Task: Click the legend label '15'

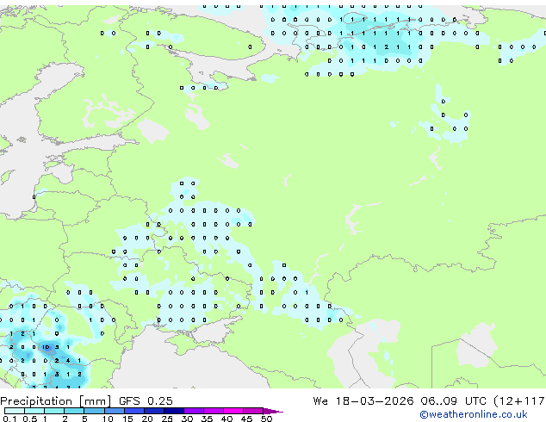Action: [127, 419]
